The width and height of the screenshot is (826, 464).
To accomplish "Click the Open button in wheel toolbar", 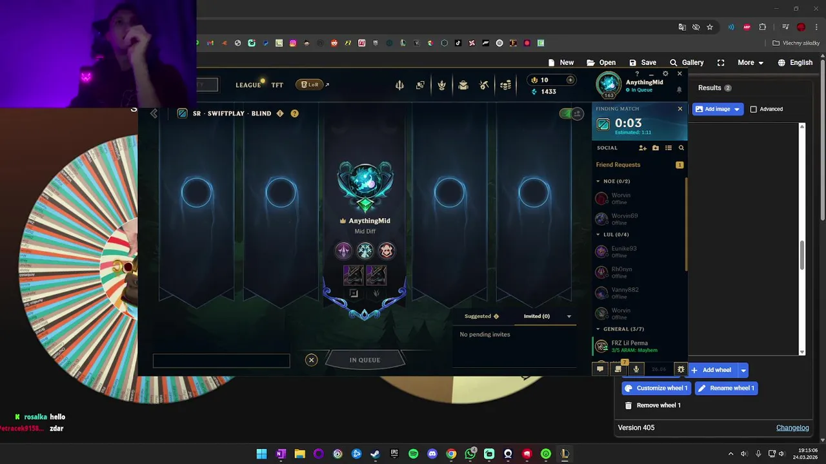I will [601, 63].
